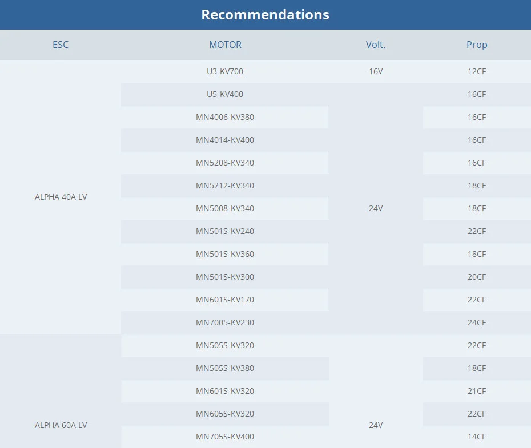531x448 pixels.
Task: Click the 18CF prop for MN5212-KV340
Action: [x=477, y=185]
